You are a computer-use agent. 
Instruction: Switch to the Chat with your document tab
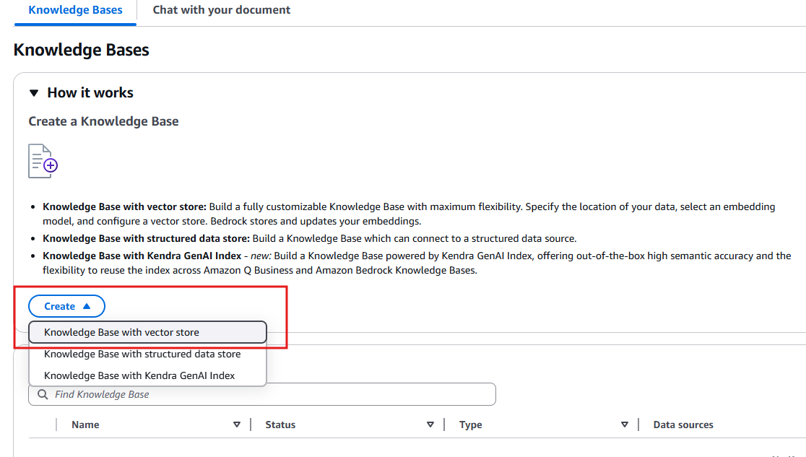point(221,10)
